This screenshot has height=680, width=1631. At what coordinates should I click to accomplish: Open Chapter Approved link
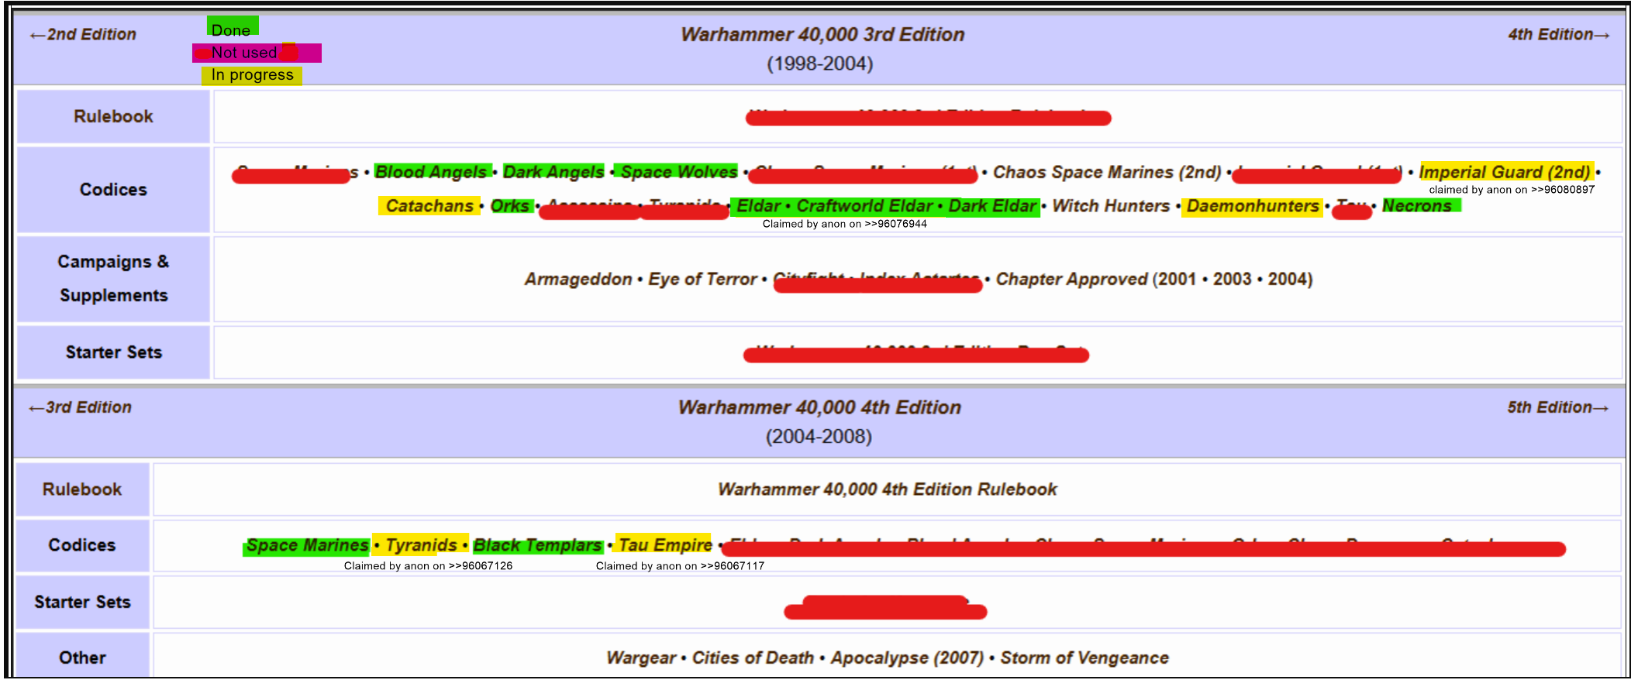[1071, 279]
